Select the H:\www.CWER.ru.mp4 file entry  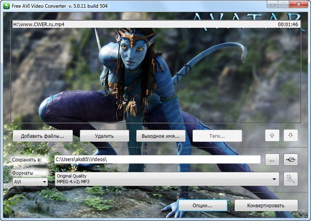41,24
